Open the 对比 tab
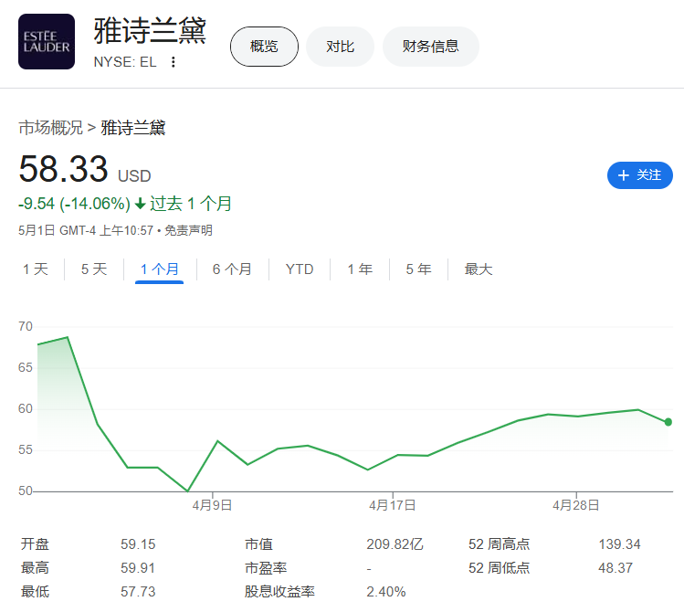The image size is (684, 612). point(341,47)
